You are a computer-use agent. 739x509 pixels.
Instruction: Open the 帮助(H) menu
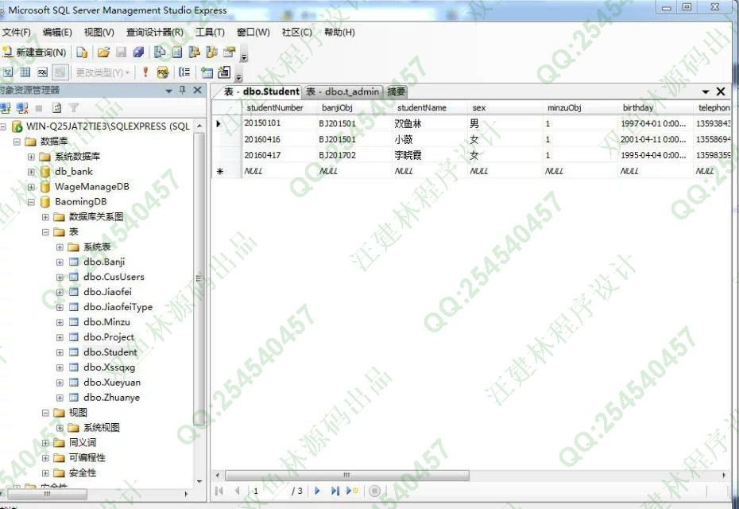pyautogui.click(x=339, y=32)
